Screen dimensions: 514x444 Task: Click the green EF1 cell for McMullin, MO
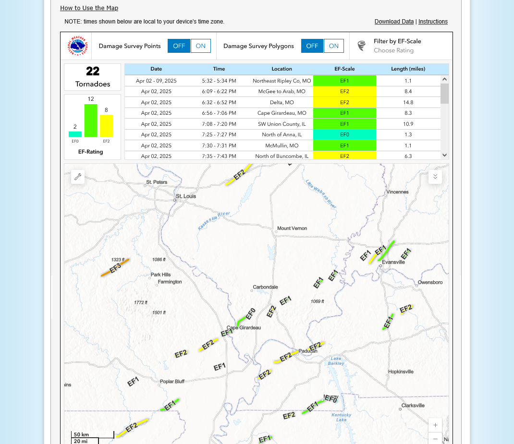(344, 145)
